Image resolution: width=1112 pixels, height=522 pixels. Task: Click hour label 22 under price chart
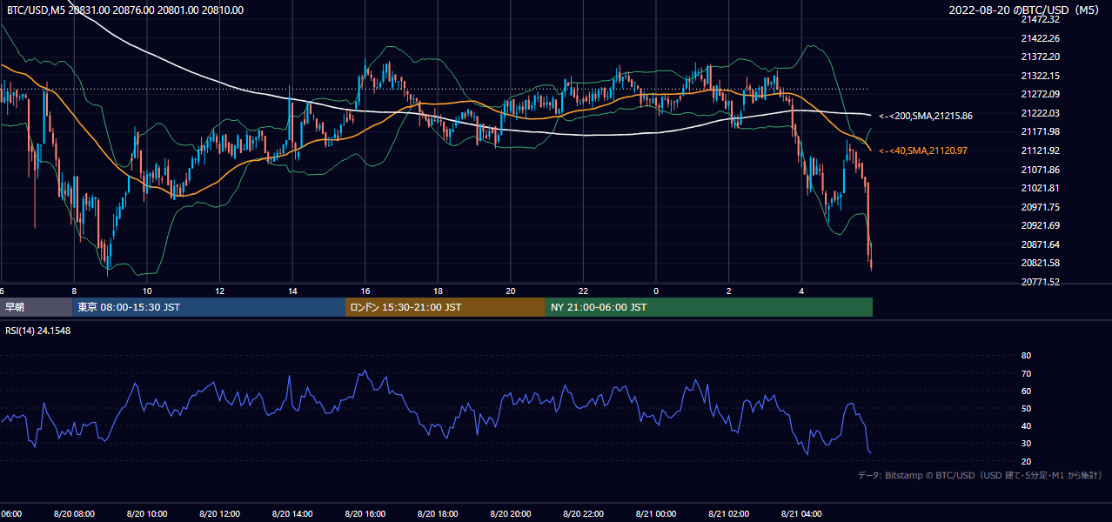tap(583, 291)
